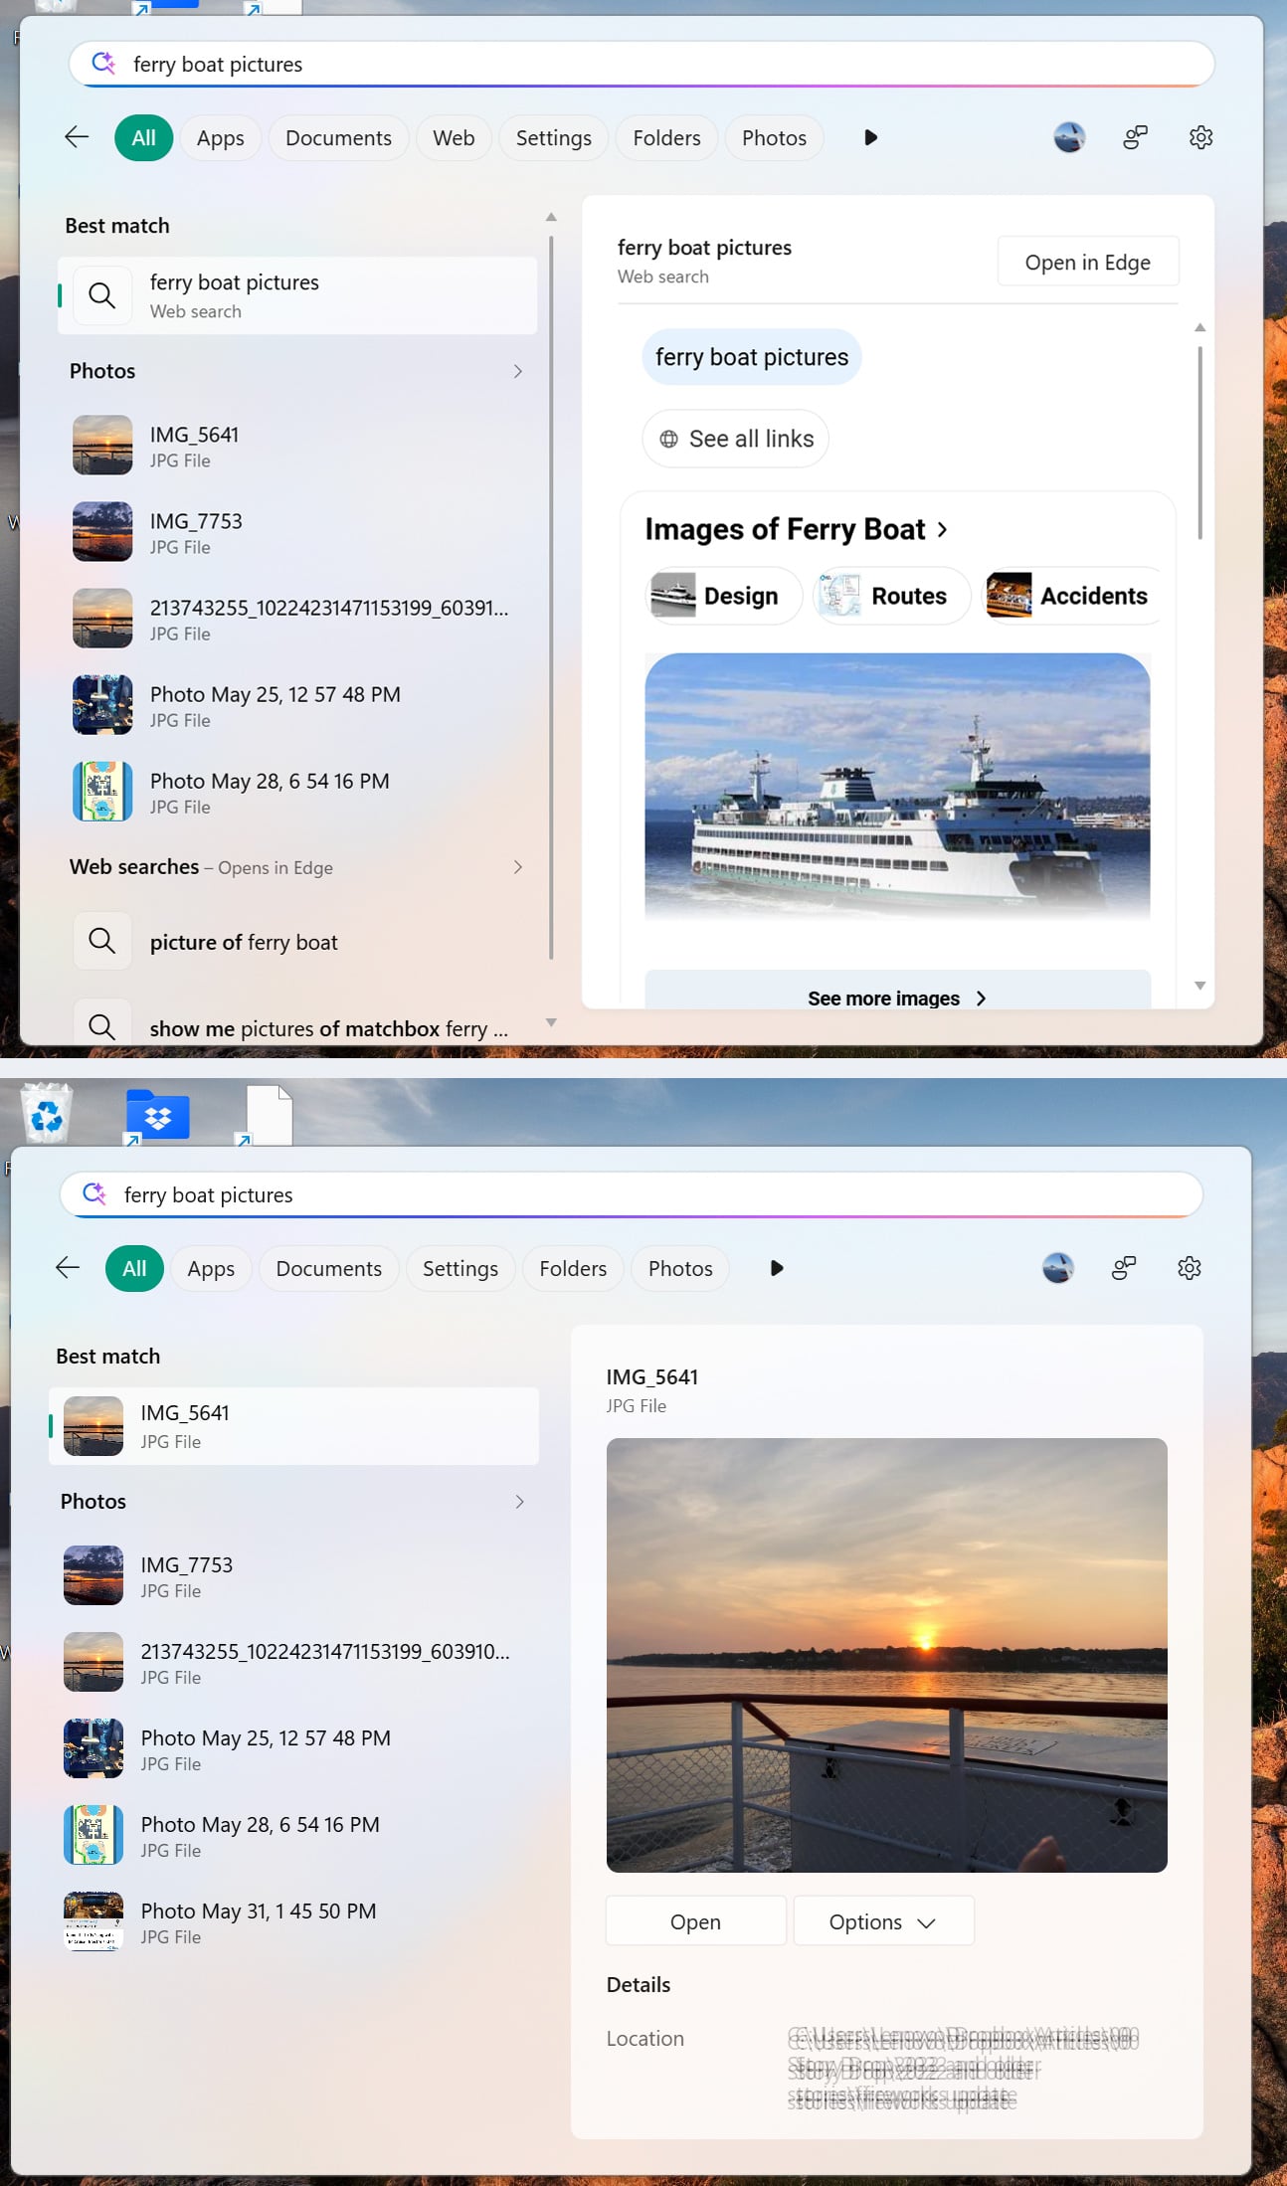
Task: Click the profile avatar in the web-search results window
Action: 1069,137
